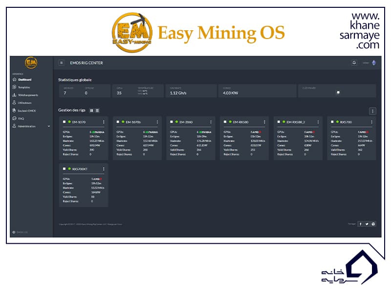Open the Templates menu item
391x293 pixels.
click(x=24, y=87)
